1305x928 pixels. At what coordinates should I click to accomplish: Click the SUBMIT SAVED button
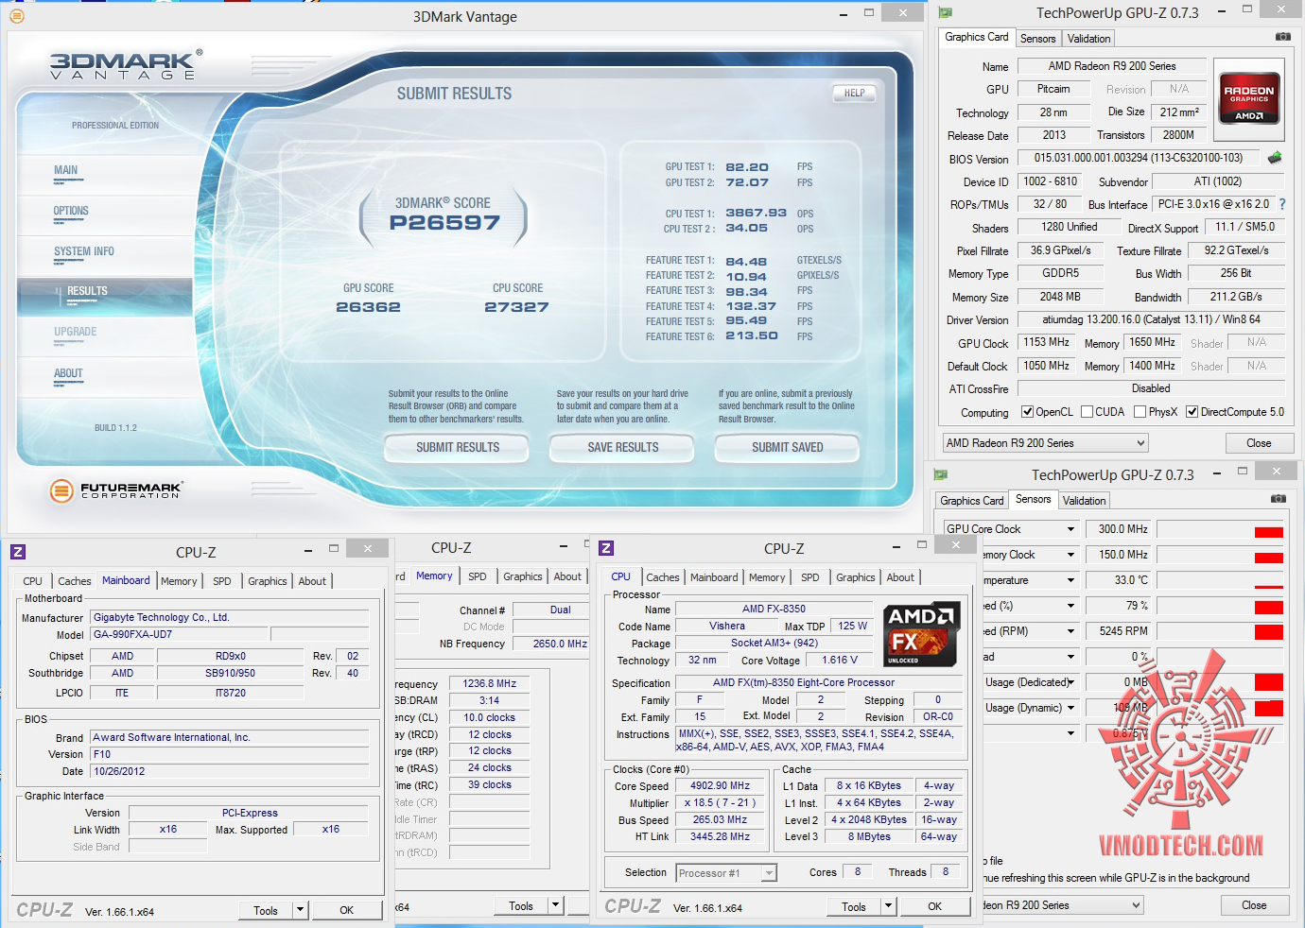[787, 448]
